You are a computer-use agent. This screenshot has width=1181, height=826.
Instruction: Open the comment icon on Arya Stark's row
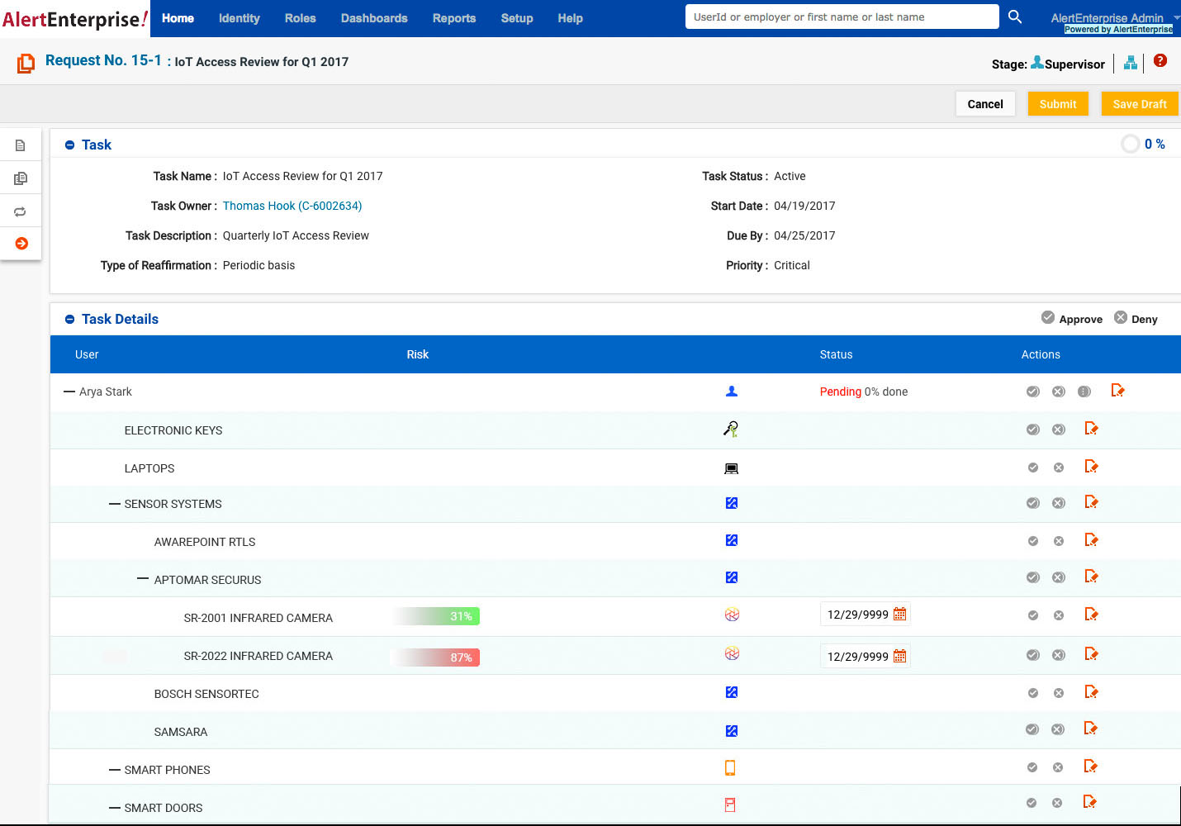(1119, 390)
